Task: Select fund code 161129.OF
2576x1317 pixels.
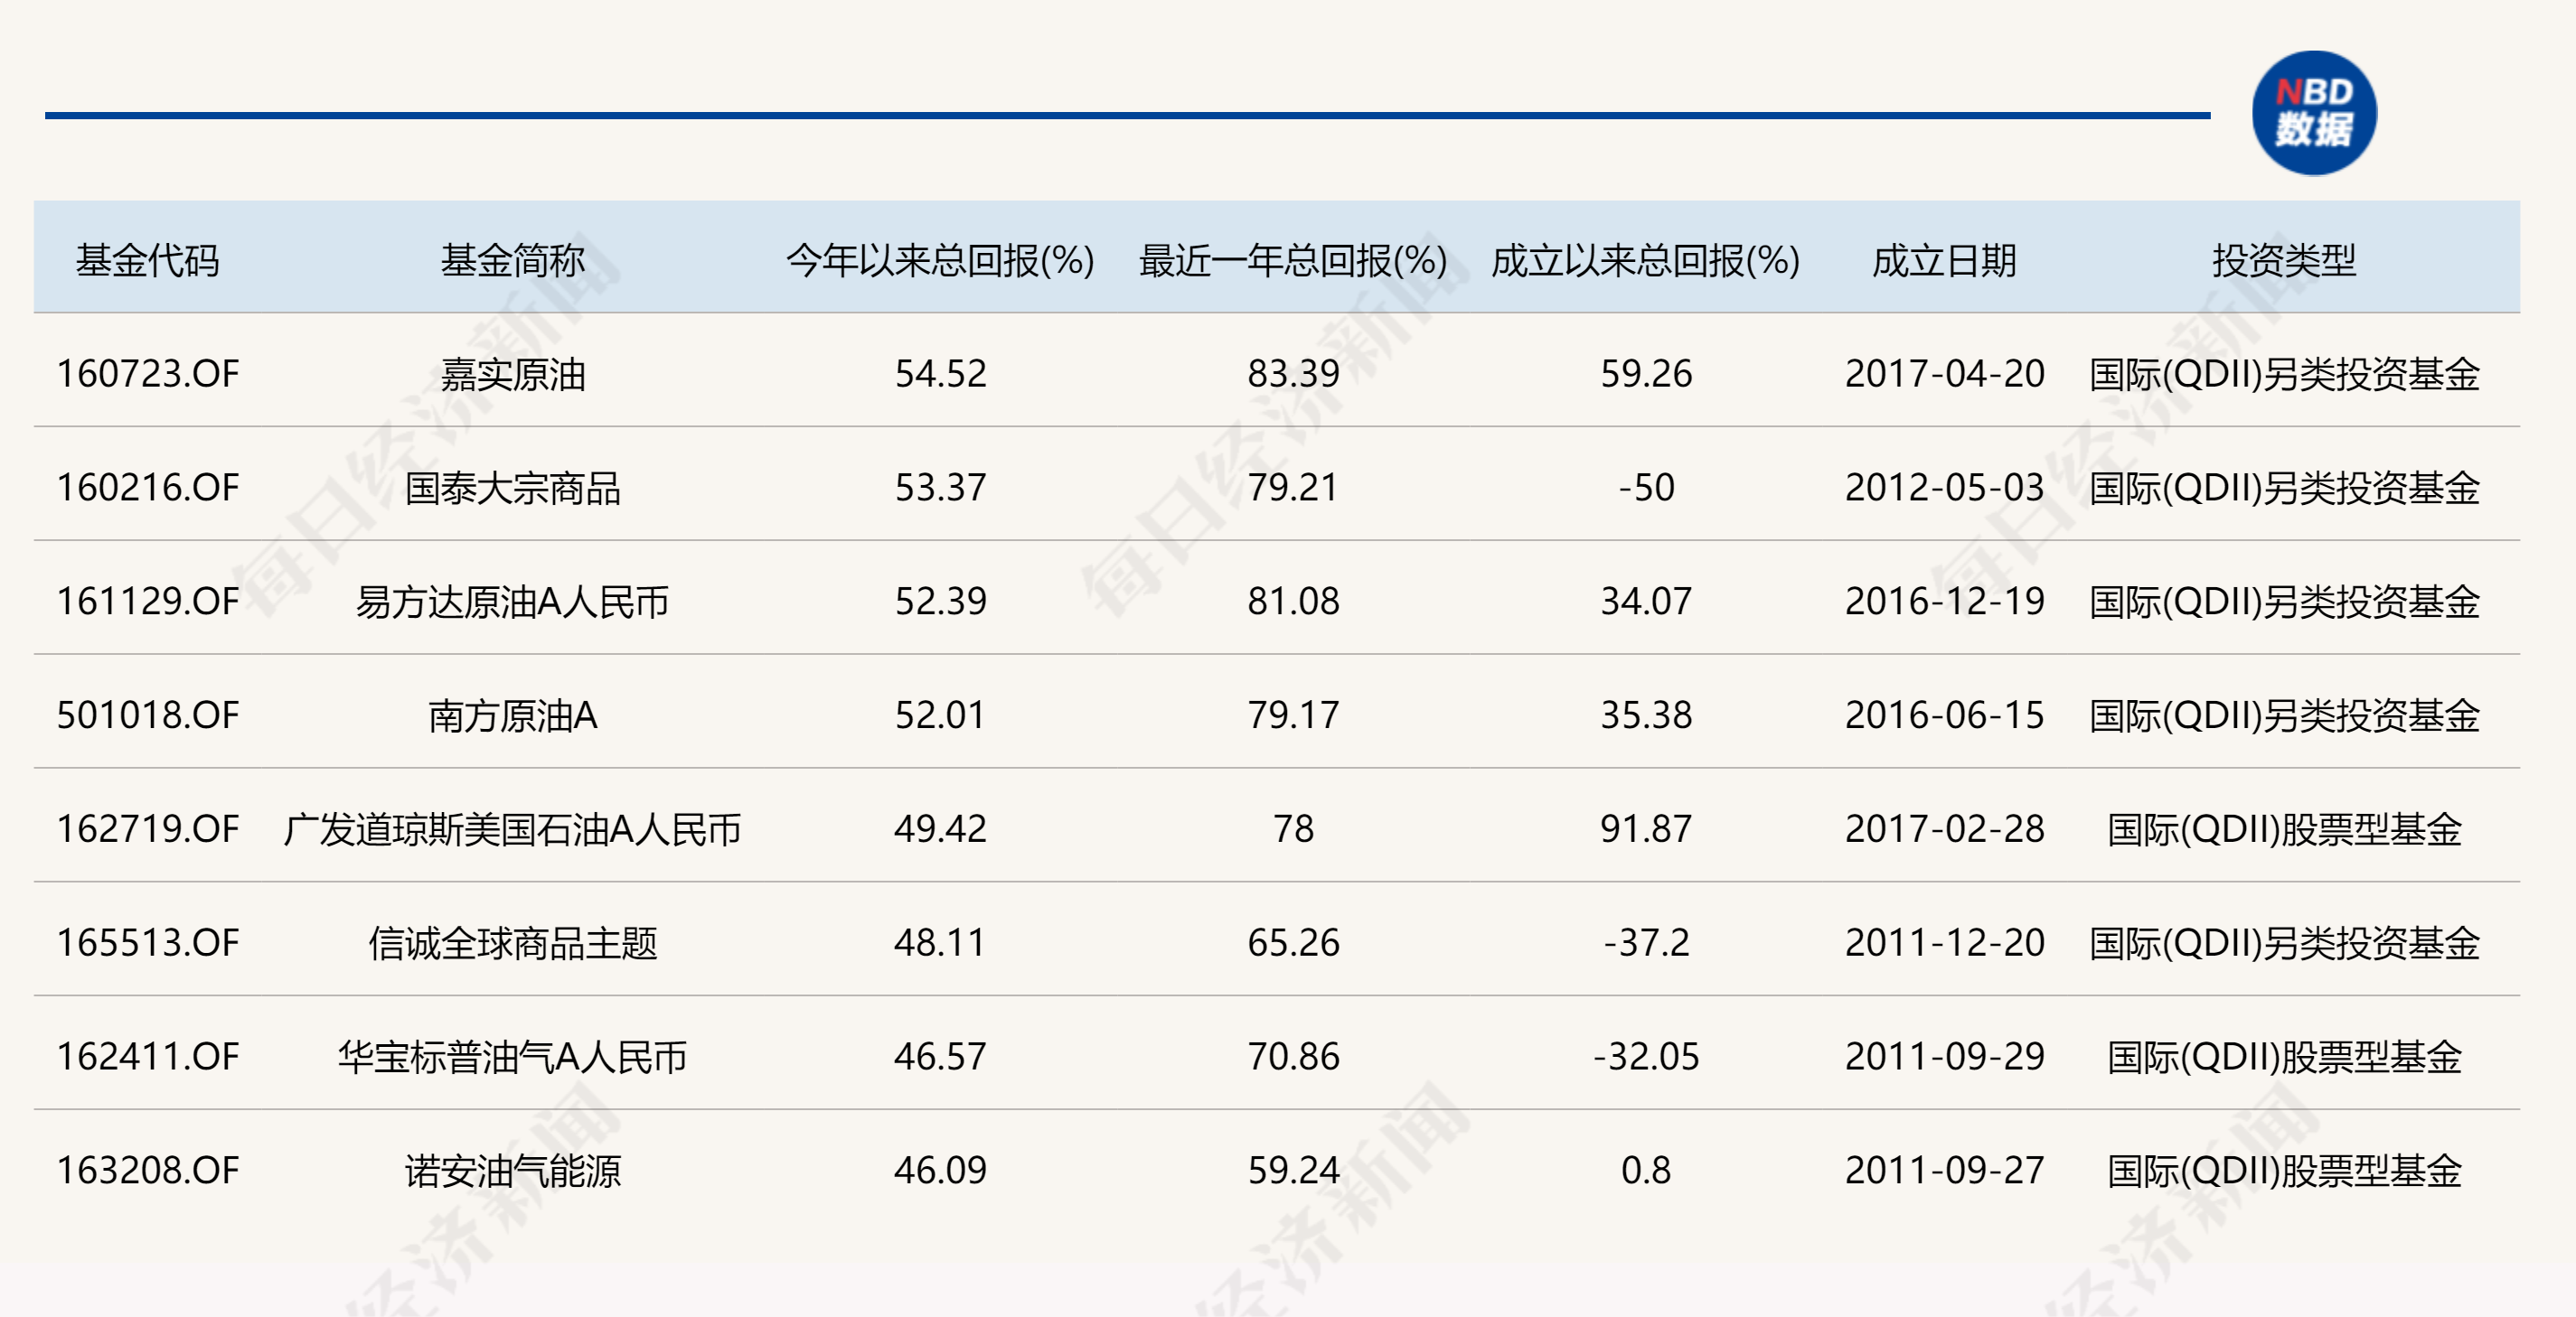Action: pos(148,602)
